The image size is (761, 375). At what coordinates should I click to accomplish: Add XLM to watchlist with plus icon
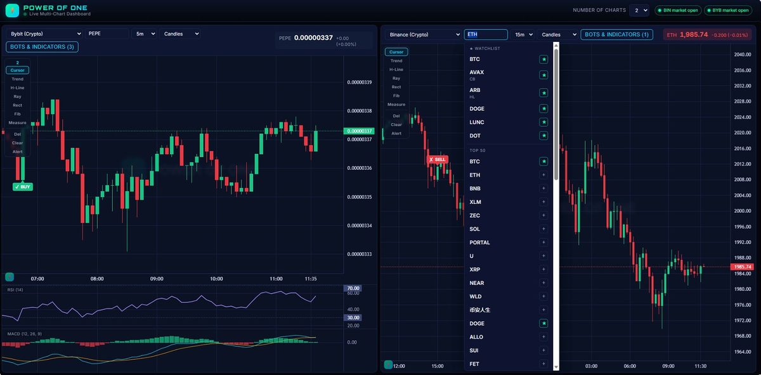pyautogui.click(x=543, y=202)
